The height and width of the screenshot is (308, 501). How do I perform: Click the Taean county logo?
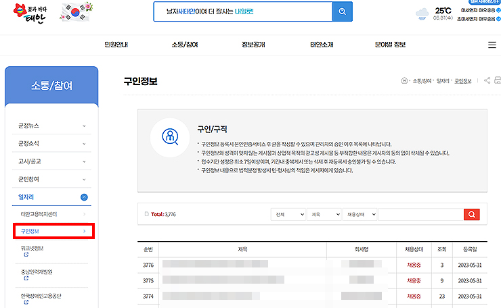(30, 14)
